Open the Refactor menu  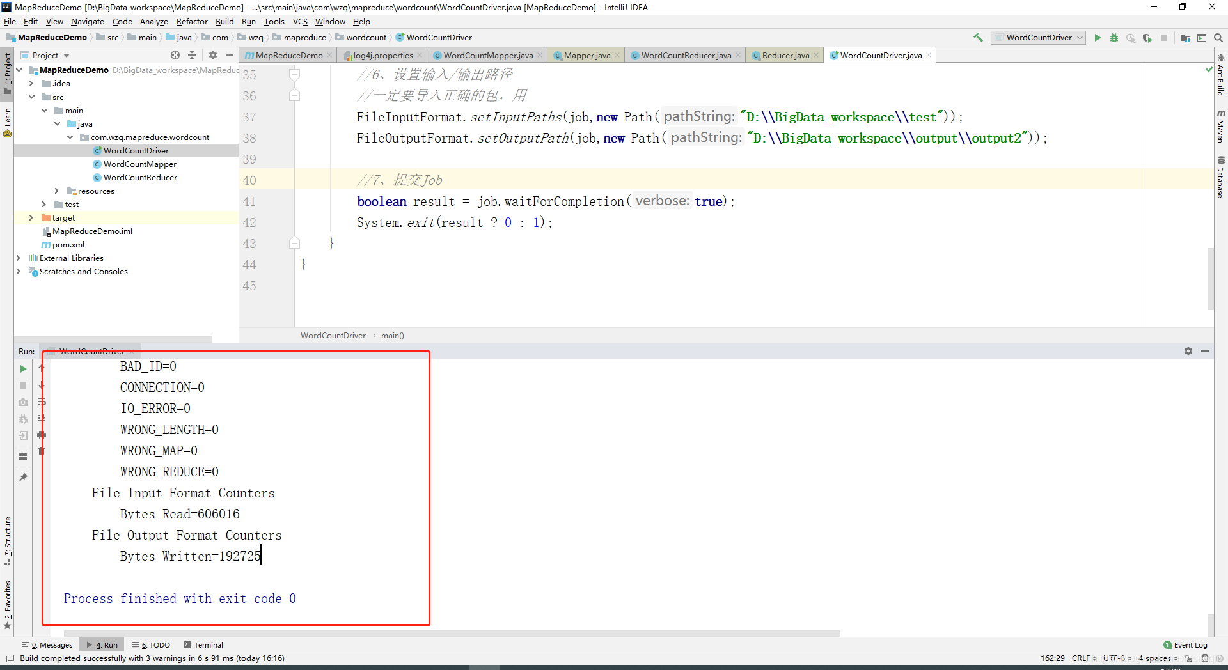tap(192, 22)
